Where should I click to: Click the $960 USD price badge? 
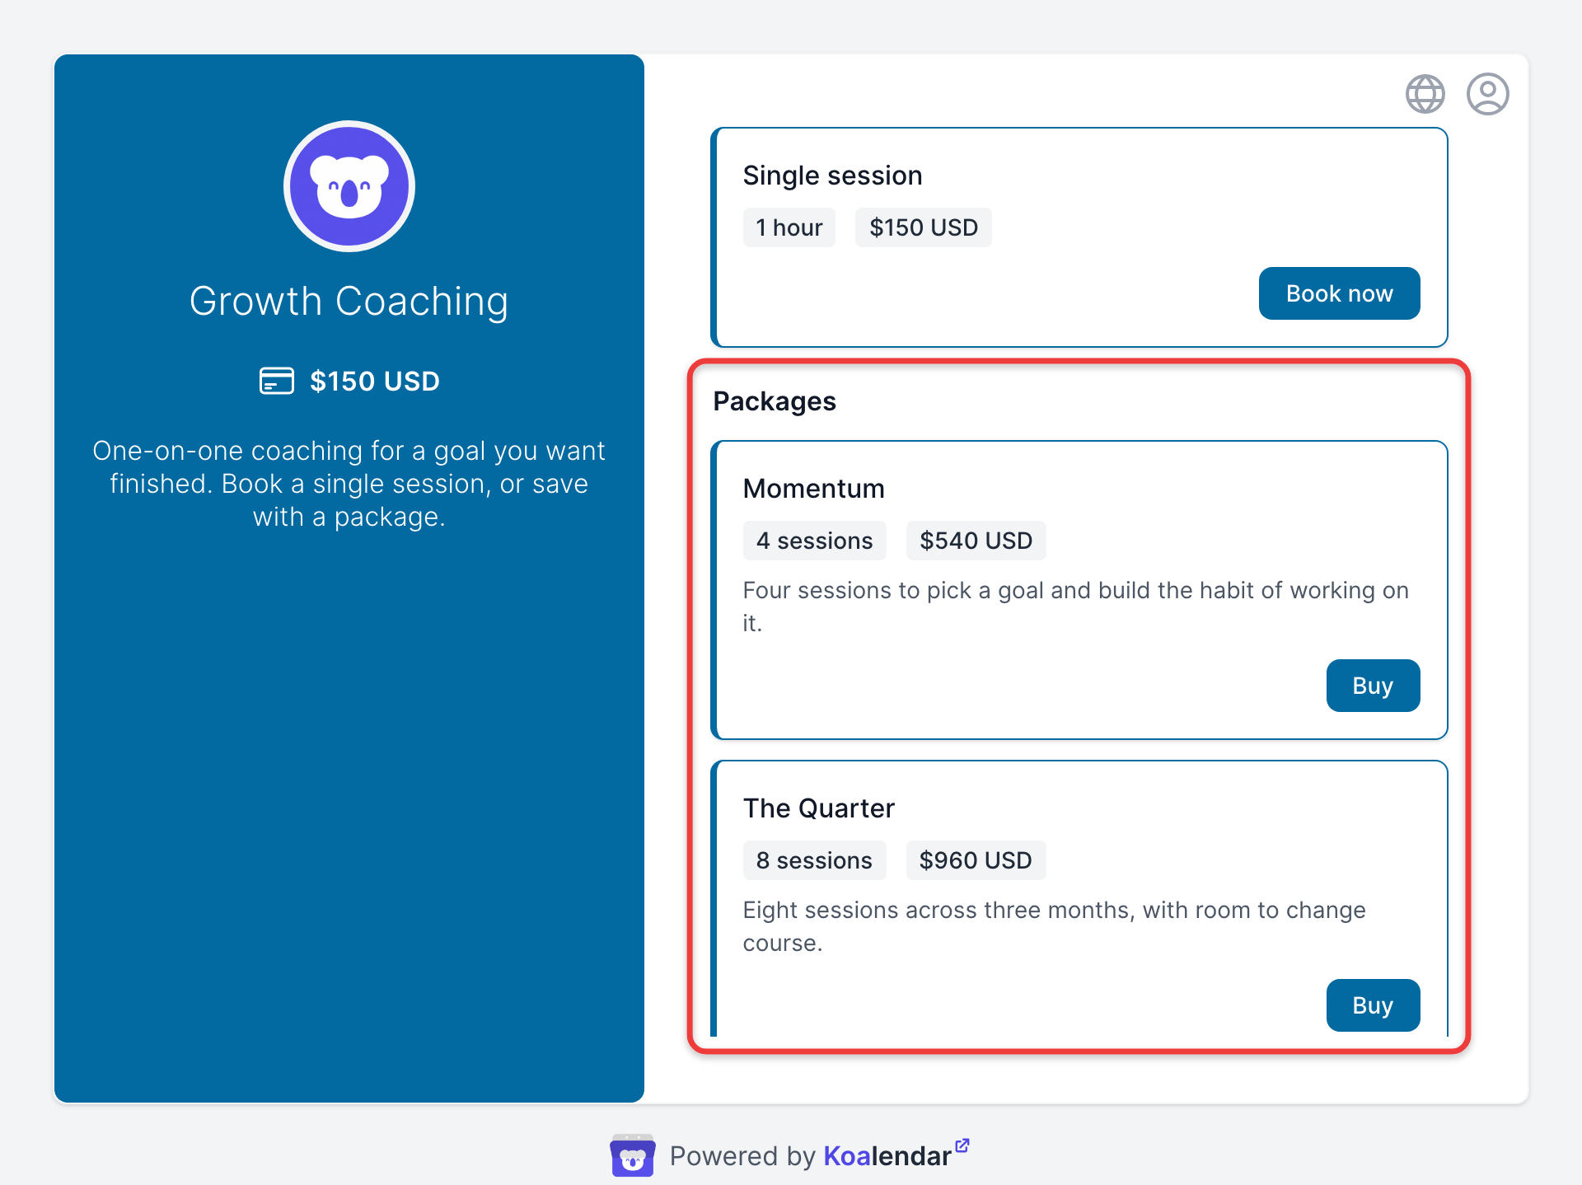coord(976,860)
